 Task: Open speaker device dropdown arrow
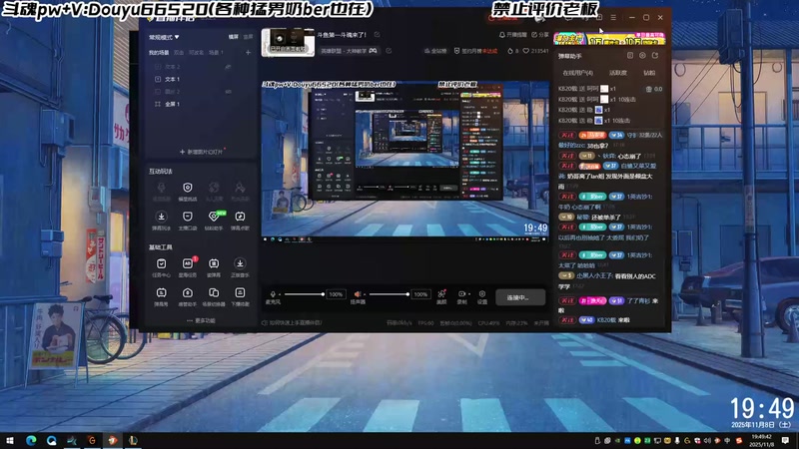pos(365,294)
